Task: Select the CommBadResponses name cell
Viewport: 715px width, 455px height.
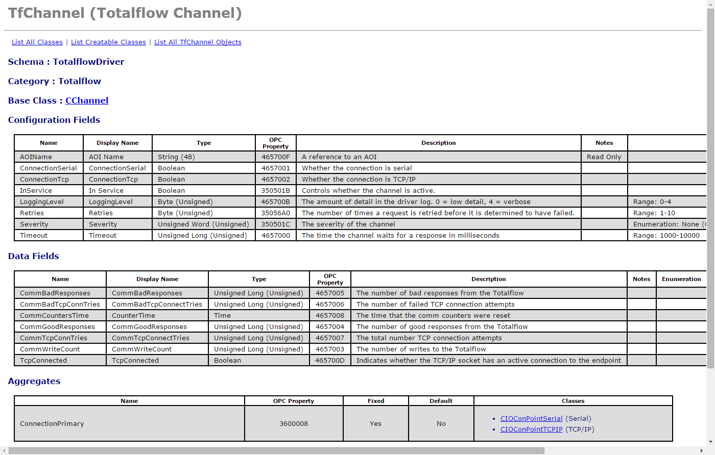Action: (55, 293)
